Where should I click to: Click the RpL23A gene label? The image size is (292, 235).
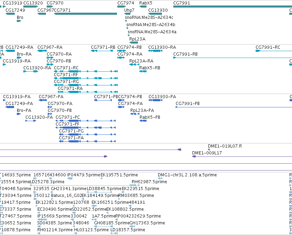click(138, 39)
